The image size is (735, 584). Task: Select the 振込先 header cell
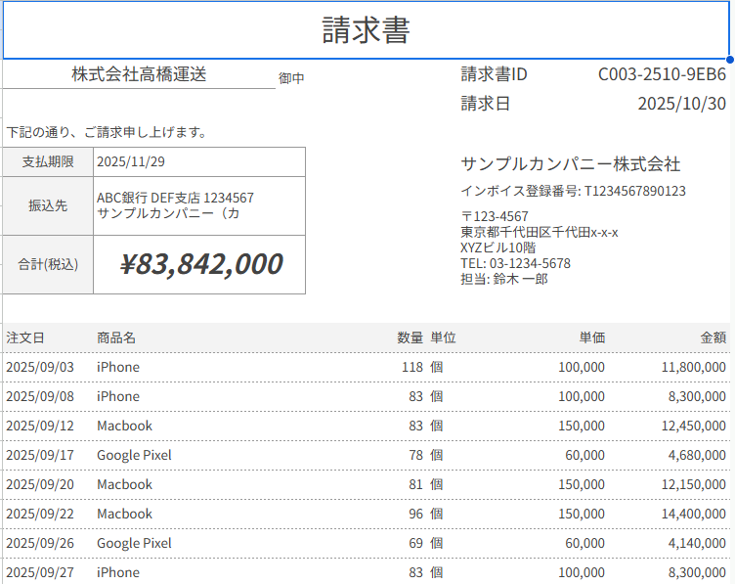(x=48, y=206)
